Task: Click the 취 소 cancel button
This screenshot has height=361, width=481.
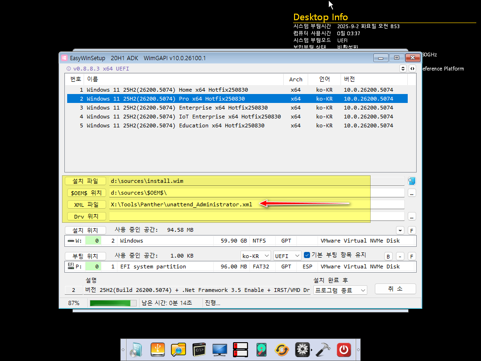Action: click(x=396, y=289)
